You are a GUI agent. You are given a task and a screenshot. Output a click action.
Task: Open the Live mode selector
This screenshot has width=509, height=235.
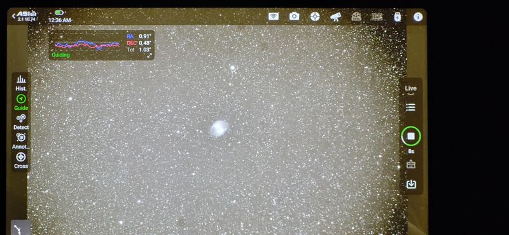coord(410,90)
